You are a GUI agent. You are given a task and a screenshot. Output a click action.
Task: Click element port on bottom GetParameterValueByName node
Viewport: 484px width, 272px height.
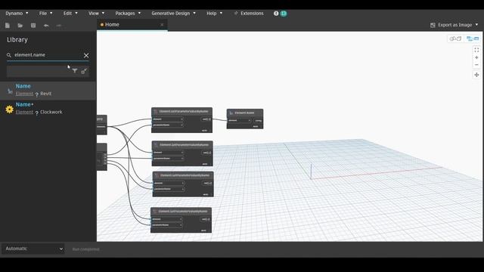[x=166, y=219]
